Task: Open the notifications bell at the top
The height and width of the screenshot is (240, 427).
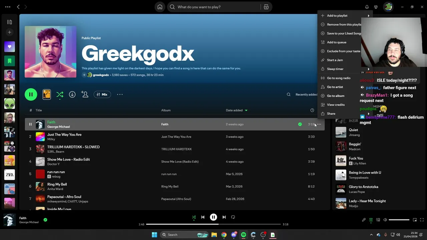Action: coord(367,7)
